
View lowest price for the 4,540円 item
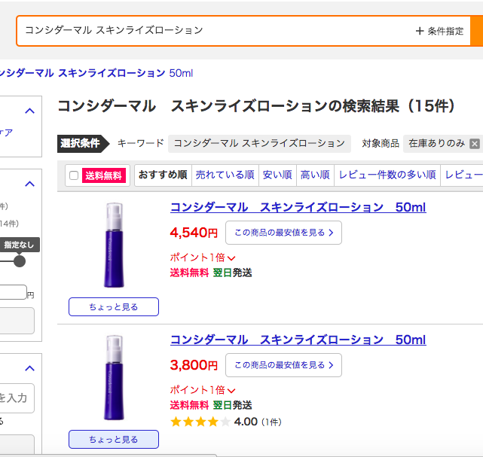[x=283, y=233]
